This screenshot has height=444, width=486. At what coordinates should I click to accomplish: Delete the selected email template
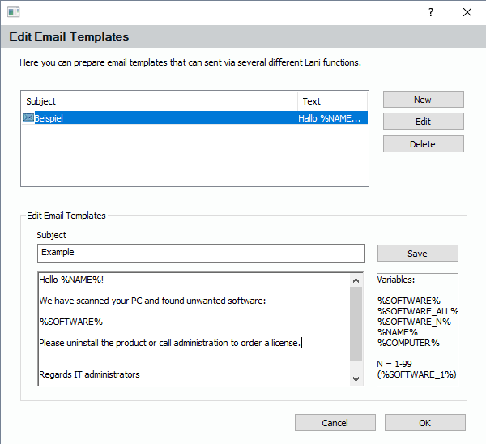[423, 144]
